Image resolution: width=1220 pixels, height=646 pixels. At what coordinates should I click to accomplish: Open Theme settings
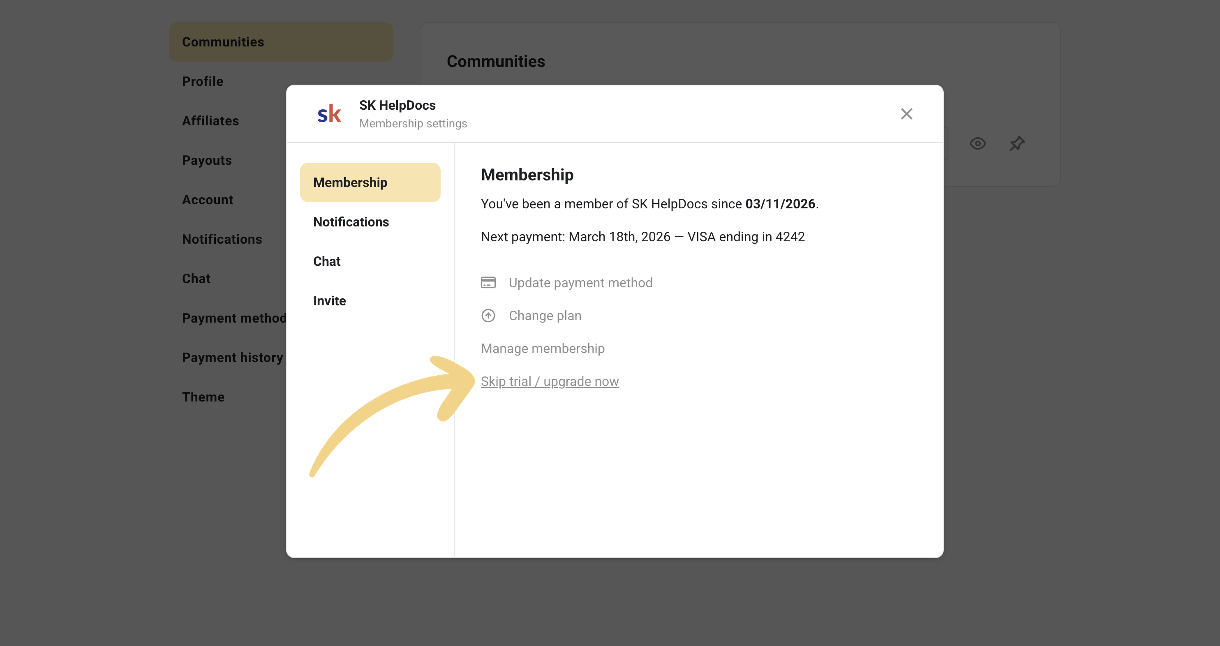pos(203,397)
